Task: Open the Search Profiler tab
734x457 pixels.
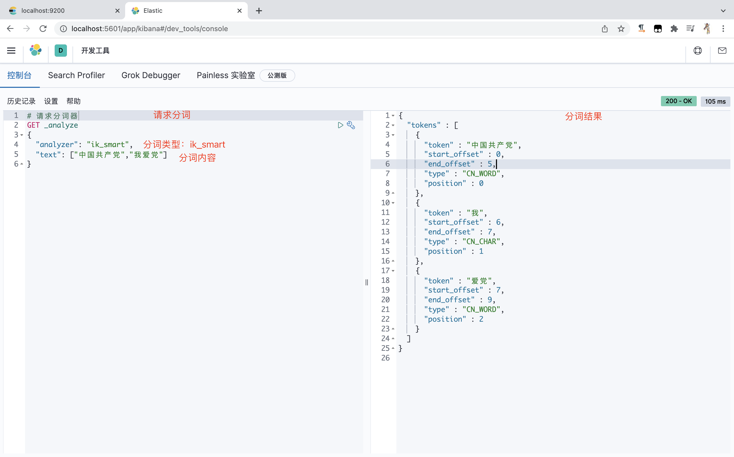Action: 76,75
